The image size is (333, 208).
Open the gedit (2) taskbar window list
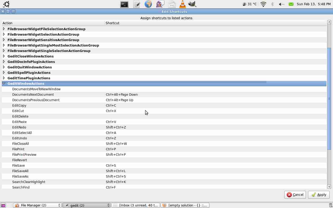point(87,205)
